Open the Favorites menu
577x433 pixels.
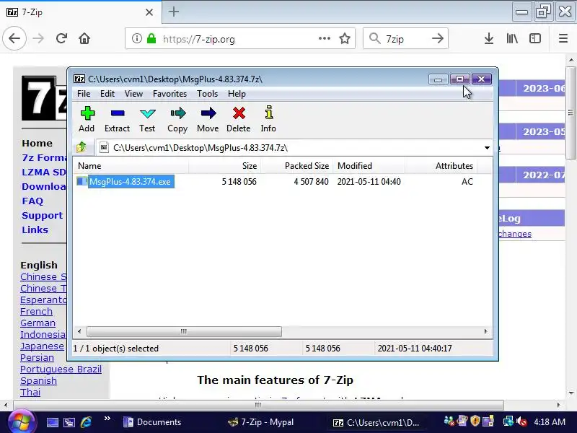169,94
